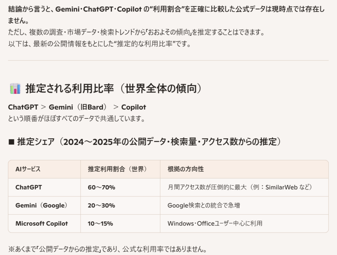The width and height of the screenshot is (337, 255).
Task: Click the 'AIサービス' table column header
Action: [28, 169]
